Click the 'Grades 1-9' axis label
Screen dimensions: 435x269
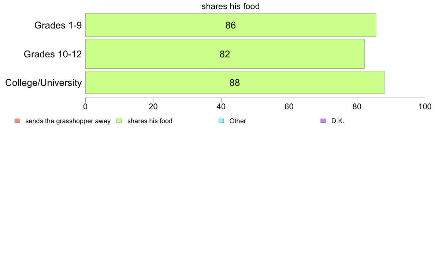click(x=58, y=25)
